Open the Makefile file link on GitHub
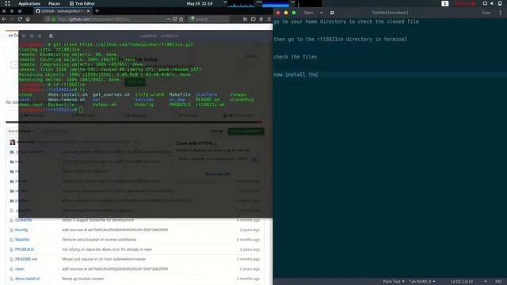 22,239
